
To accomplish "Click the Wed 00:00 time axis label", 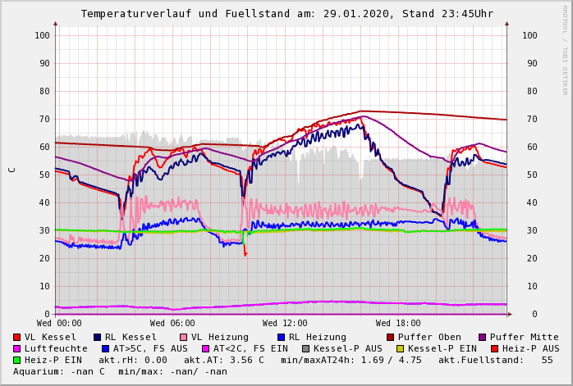I will (59, 324).
